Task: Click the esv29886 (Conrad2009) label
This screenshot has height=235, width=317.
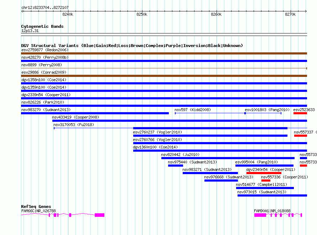Action: [44, 72]
